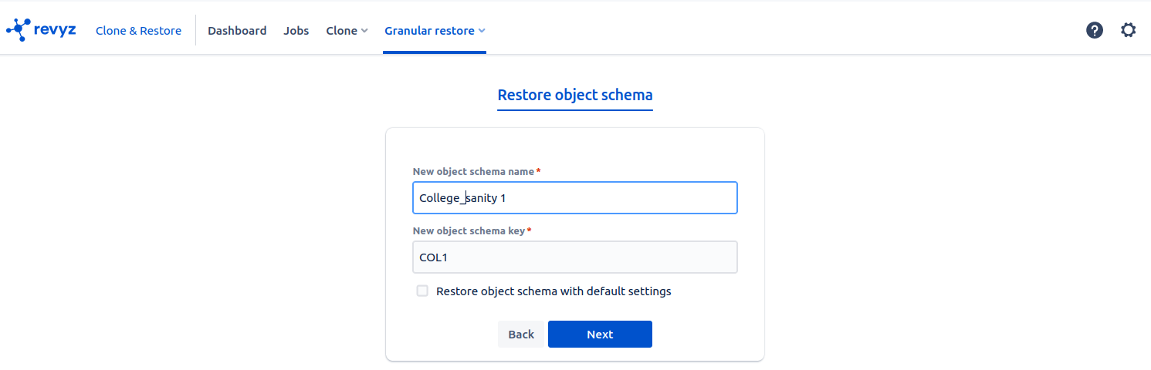Click into the New object schema key field
The height and width of the screenshot is (370, 1151).
click(x=575, y=257)
